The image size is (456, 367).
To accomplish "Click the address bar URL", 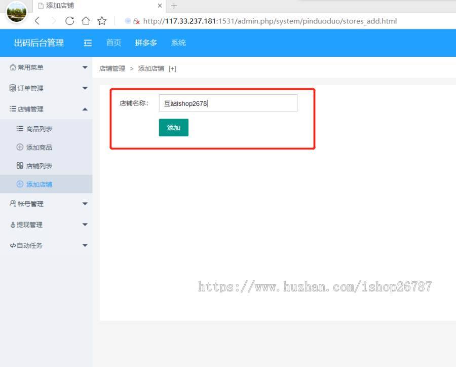I will click(x=270, y=21).
